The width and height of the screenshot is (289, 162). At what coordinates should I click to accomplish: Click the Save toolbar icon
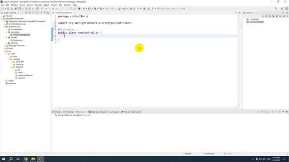point(8,9)
